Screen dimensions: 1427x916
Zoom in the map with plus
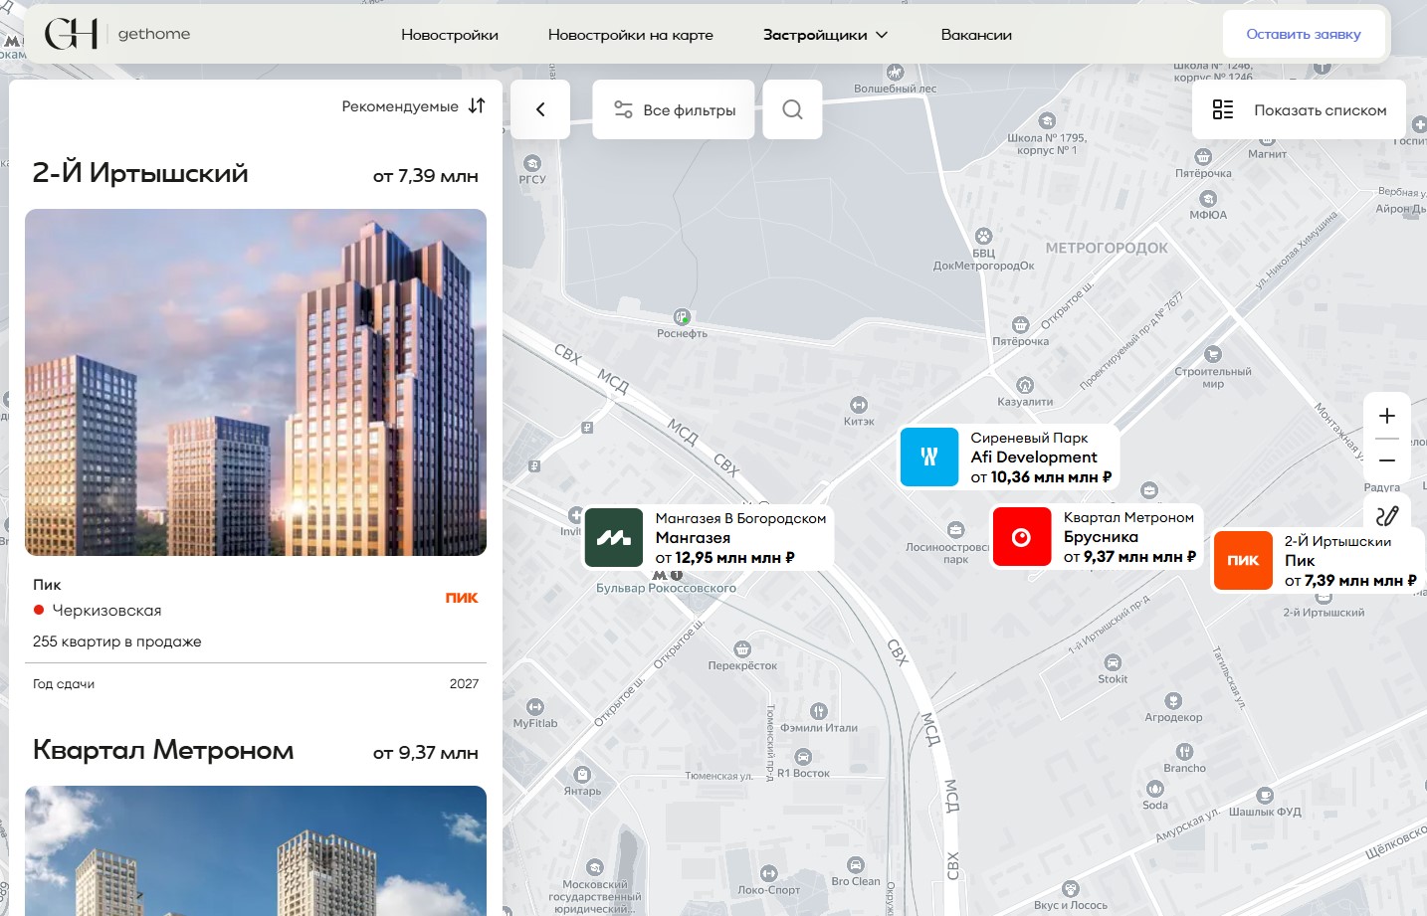coord(1387,416)
